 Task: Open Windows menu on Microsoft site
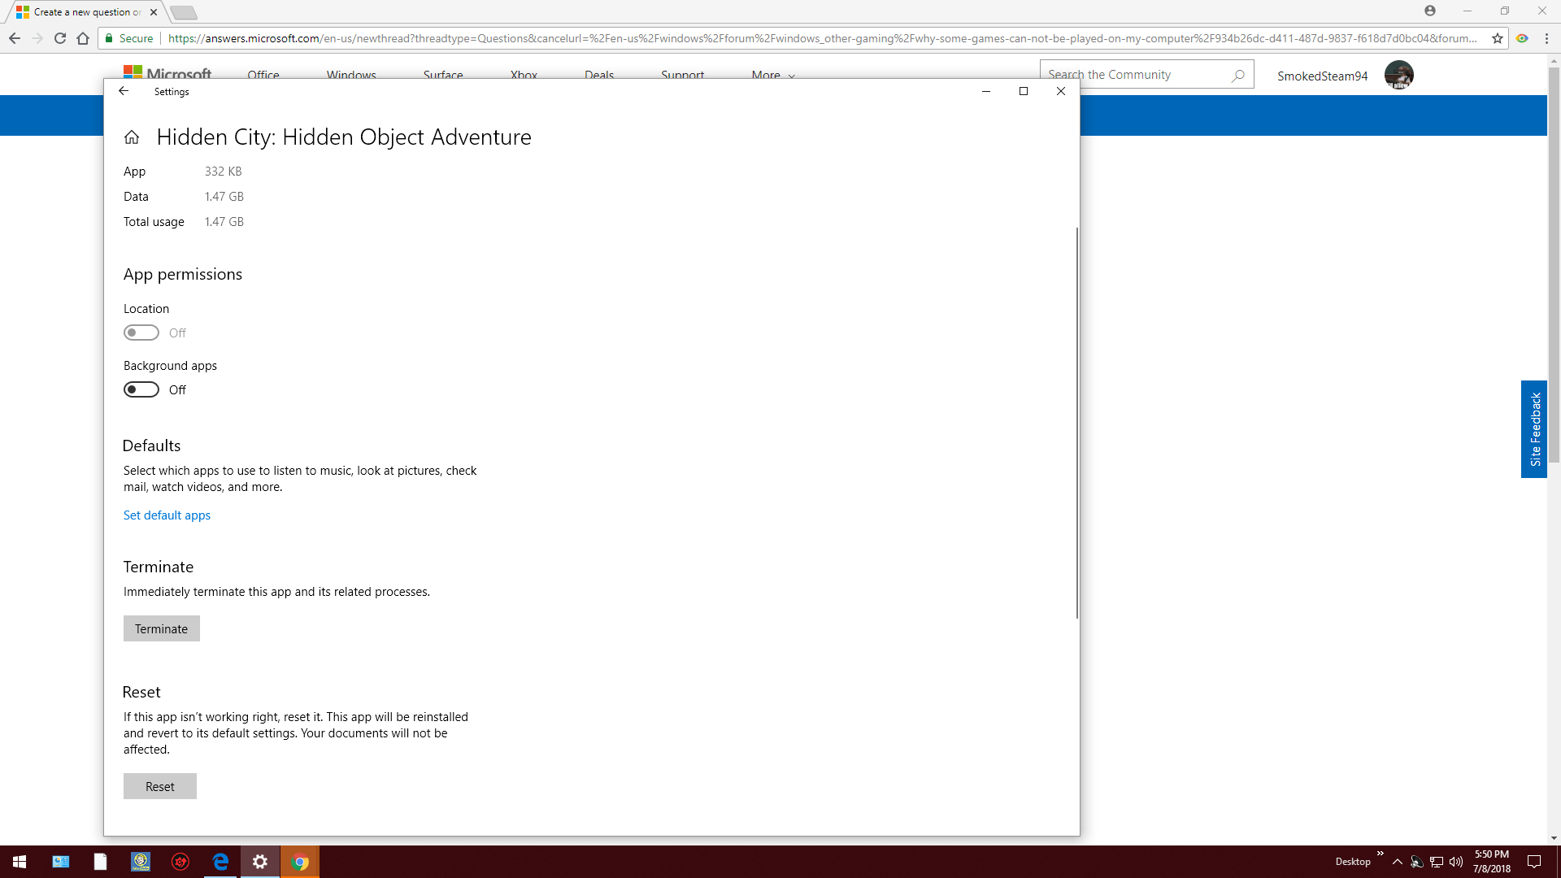(x=351, y=74)
